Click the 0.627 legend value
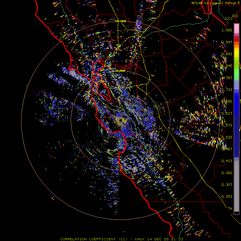The image size is (241, 241). [x=227, y=114]
